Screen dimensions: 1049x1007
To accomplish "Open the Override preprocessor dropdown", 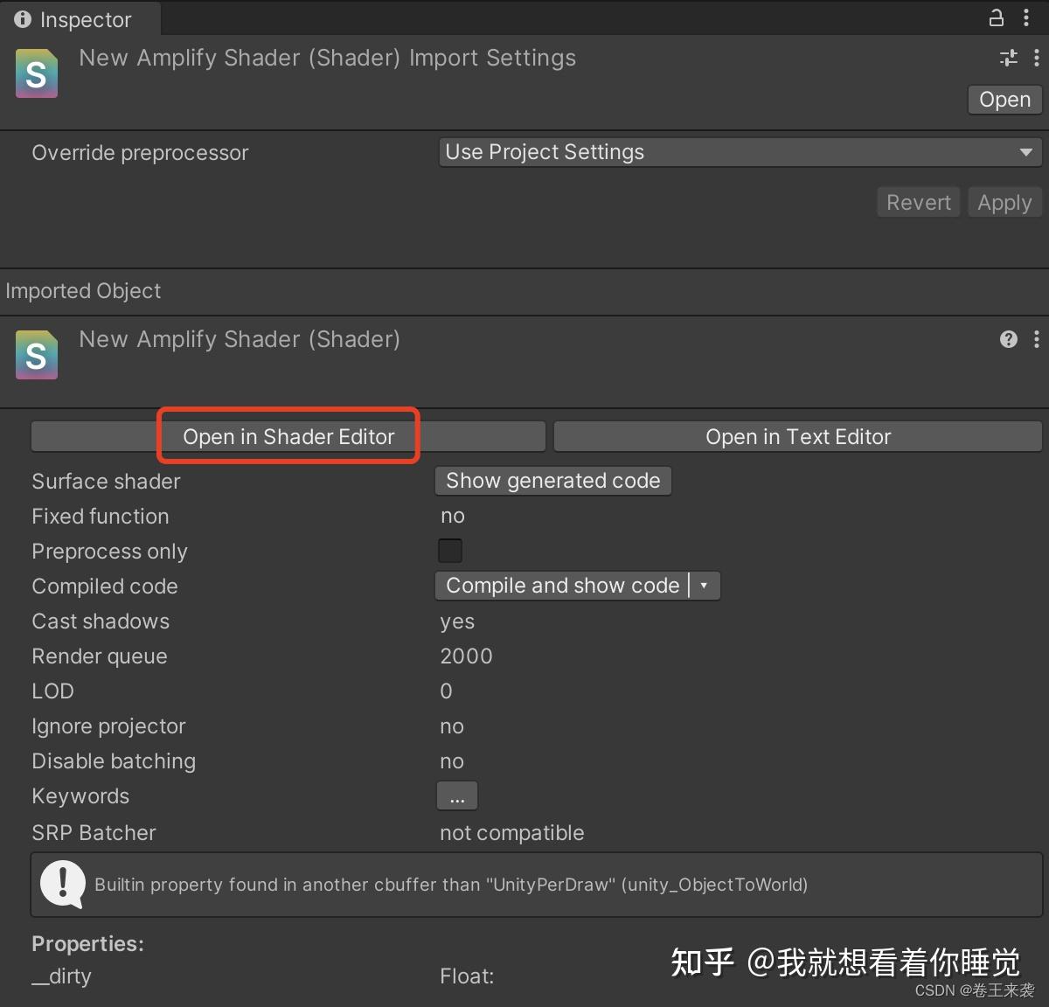I will (739, 151).
